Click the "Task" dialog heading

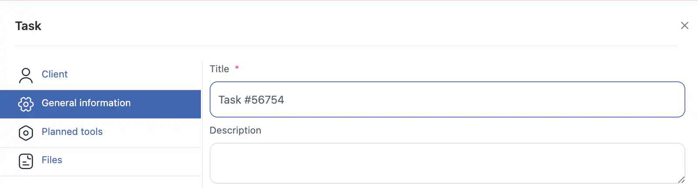click(x=28, y=26)
